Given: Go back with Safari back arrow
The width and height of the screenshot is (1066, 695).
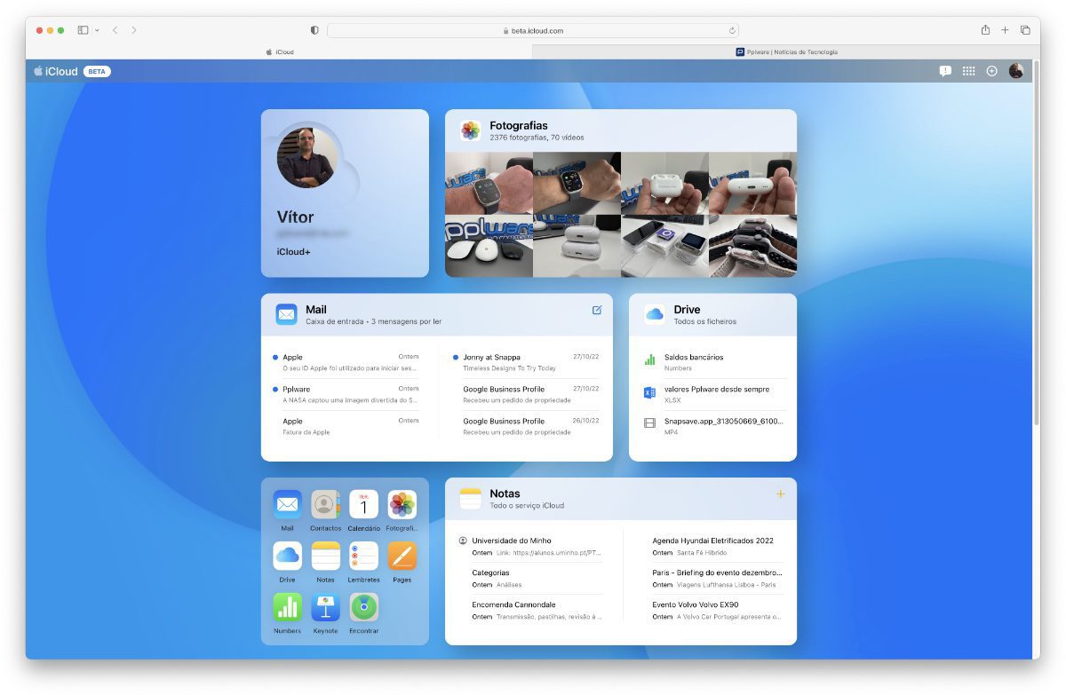Looking at the screenshot, I should [115, 30].
